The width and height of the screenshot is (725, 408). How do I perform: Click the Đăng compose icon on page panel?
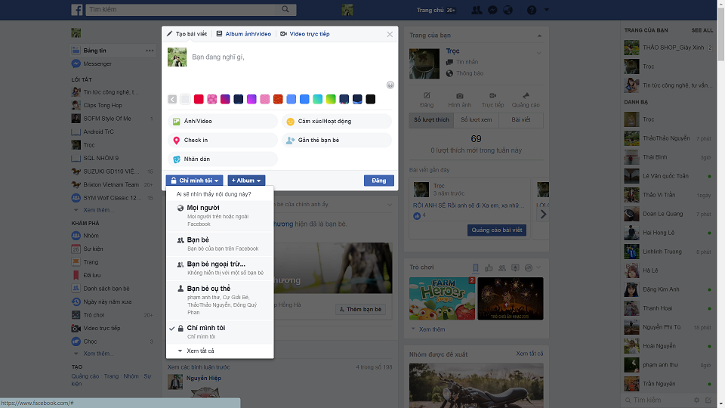[x=427, y=96]
